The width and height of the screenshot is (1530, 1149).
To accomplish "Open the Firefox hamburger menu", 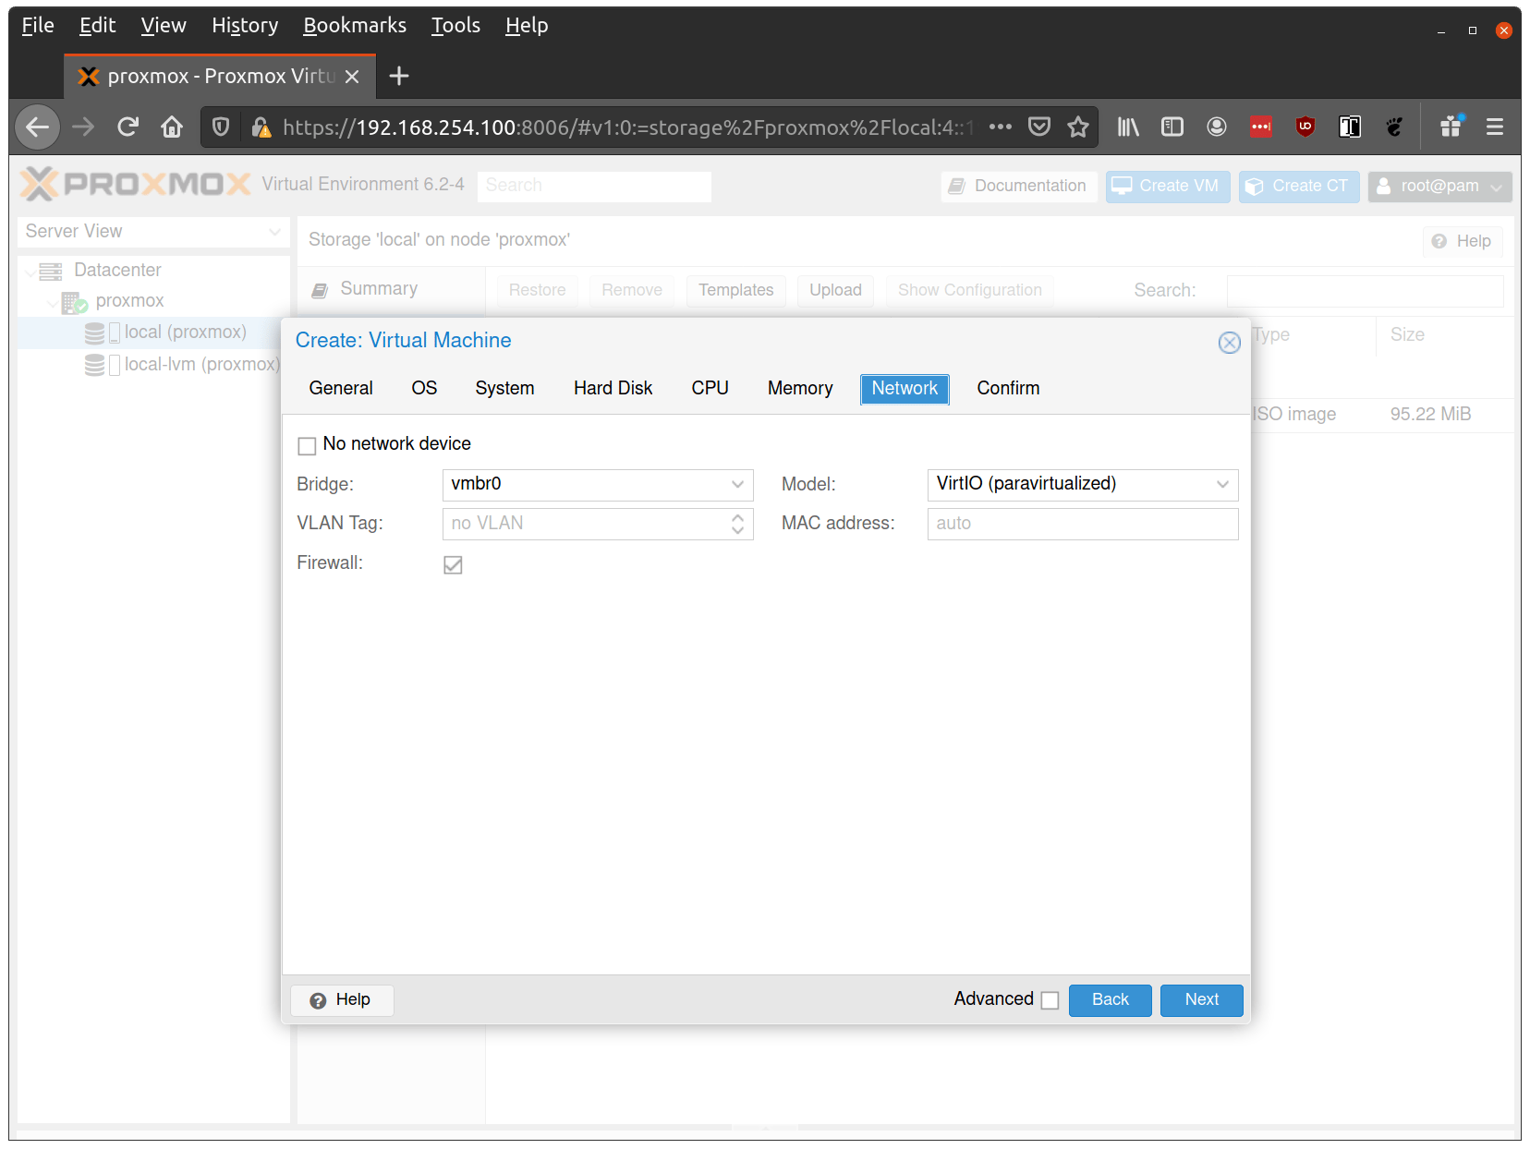I will [1494, 127].
